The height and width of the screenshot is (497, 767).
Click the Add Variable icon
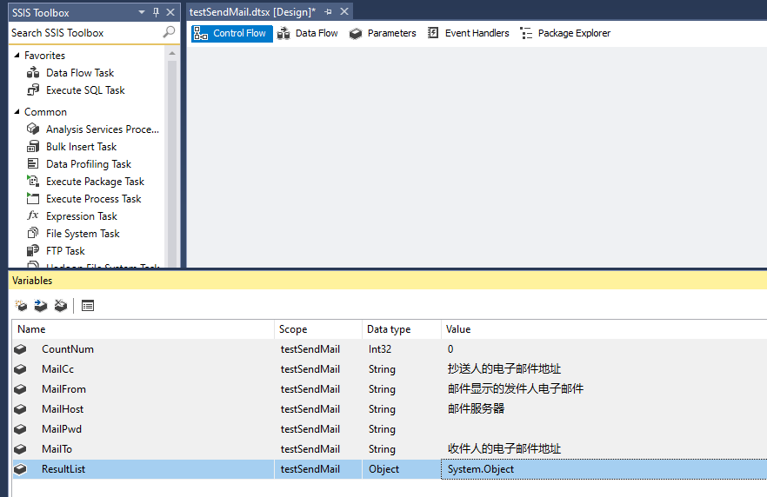point(21,306)
